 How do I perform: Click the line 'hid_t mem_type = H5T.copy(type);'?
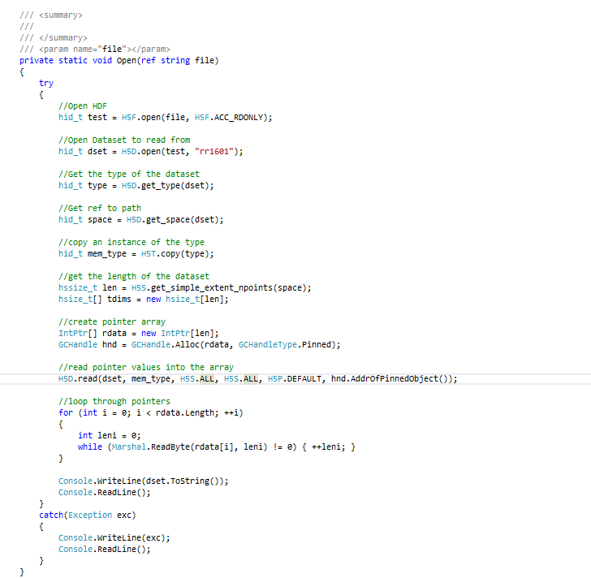[x=136, y=254]
